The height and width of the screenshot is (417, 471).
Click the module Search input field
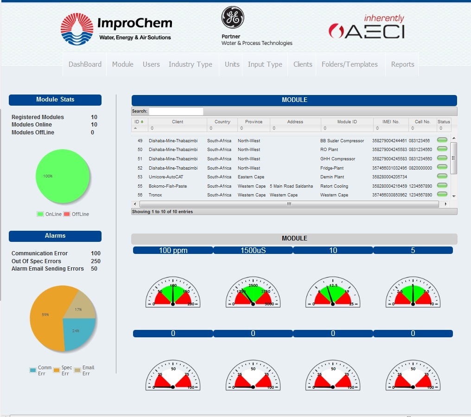click(176, 111)
